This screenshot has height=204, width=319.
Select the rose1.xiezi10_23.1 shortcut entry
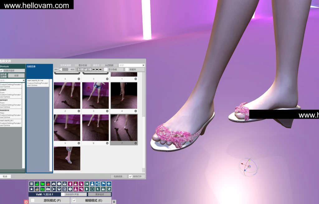[x=11, y=123]
